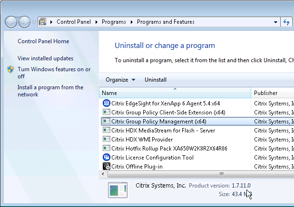Sort list by Name column header
The height and width of the screenshot is (207, 294).
[x=175, y=93]
